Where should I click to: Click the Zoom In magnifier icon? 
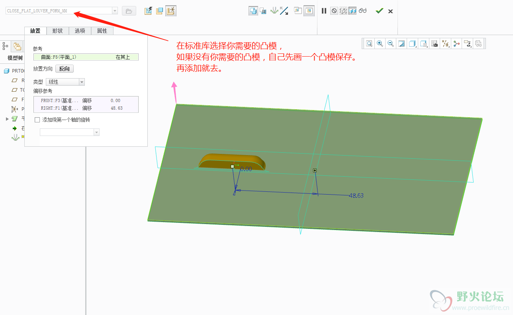(x=380, y=43)
